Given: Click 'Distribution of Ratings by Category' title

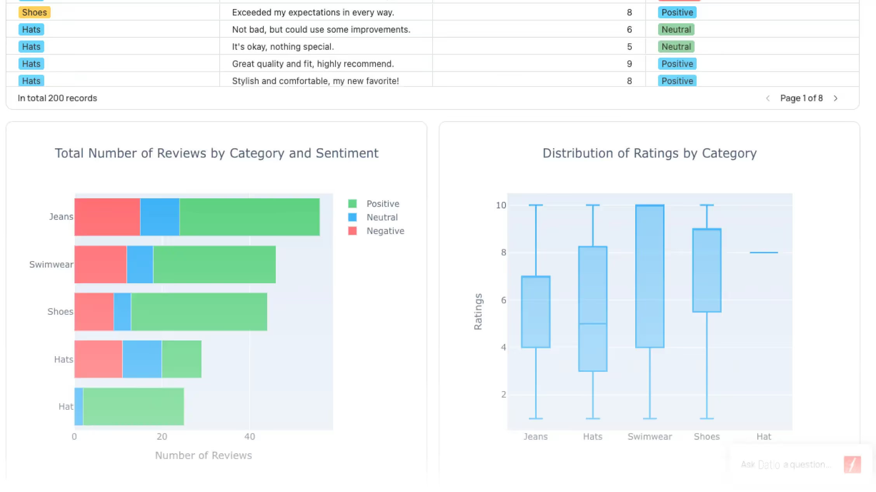Looking at the screenshot, I should [650, 153].
